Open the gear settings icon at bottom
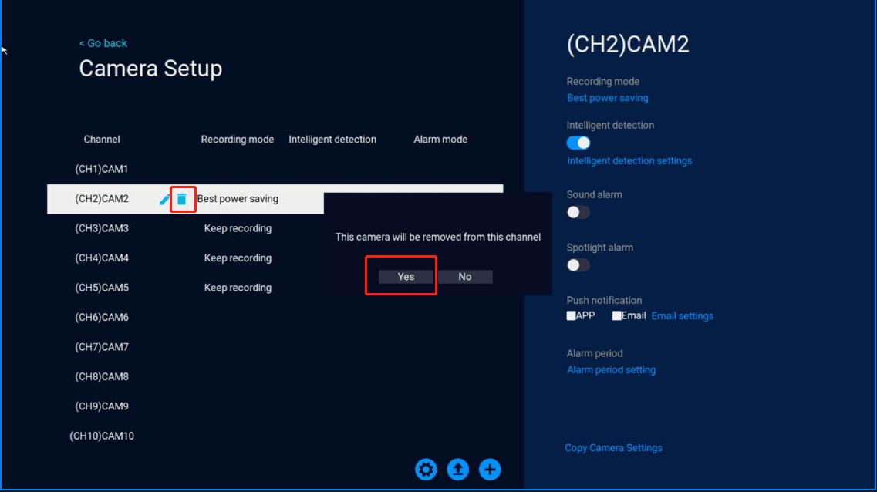The width and height of the screenshot is (877, 492). [x=426, y=469]
